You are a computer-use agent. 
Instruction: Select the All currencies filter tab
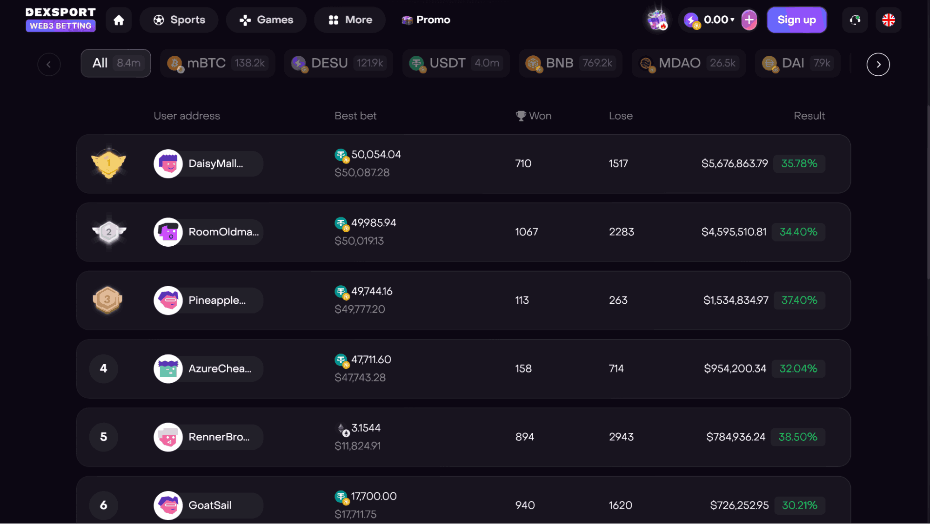point(116,63)
